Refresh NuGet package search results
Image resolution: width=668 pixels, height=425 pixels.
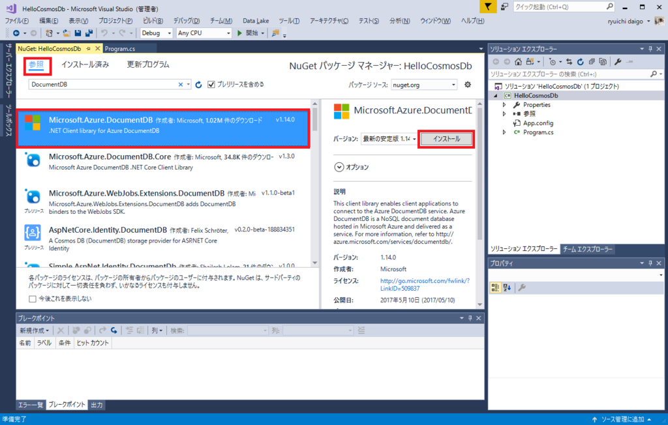[198, 85]
